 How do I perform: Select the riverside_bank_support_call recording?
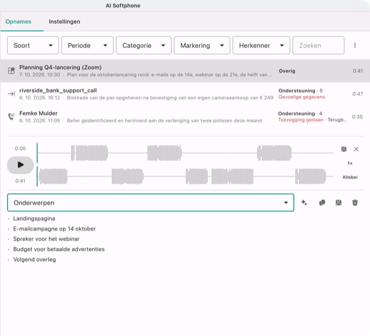(185, 94)
